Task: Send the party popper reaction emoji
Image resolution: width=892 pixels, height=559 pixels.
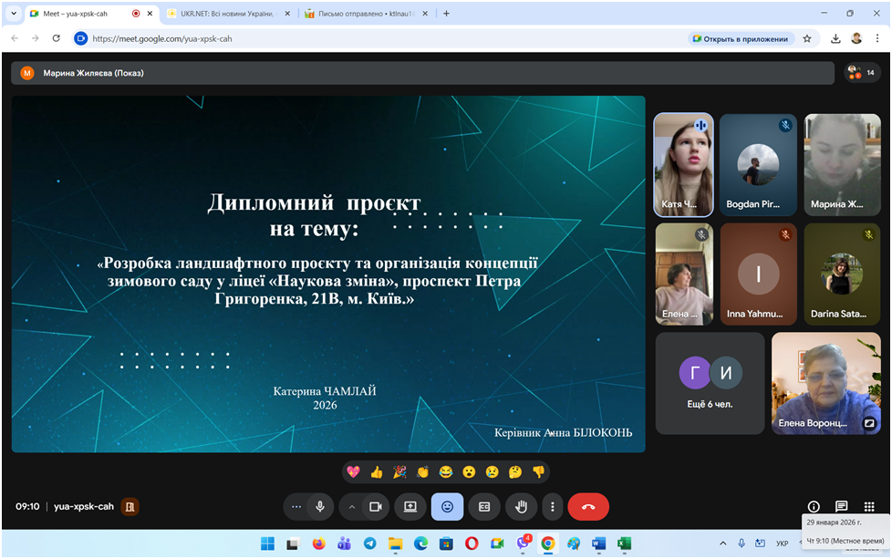Action: [x=399, y=471]
